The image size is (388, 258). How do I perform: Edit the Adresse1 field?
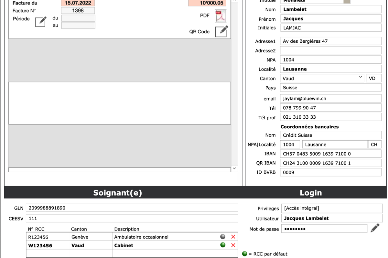click(x=331, y=41)
